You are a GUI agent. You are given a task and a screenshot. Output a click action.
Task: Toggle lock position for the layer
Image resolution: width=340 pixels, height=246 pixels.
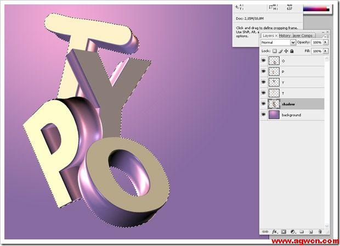point(286,51)
